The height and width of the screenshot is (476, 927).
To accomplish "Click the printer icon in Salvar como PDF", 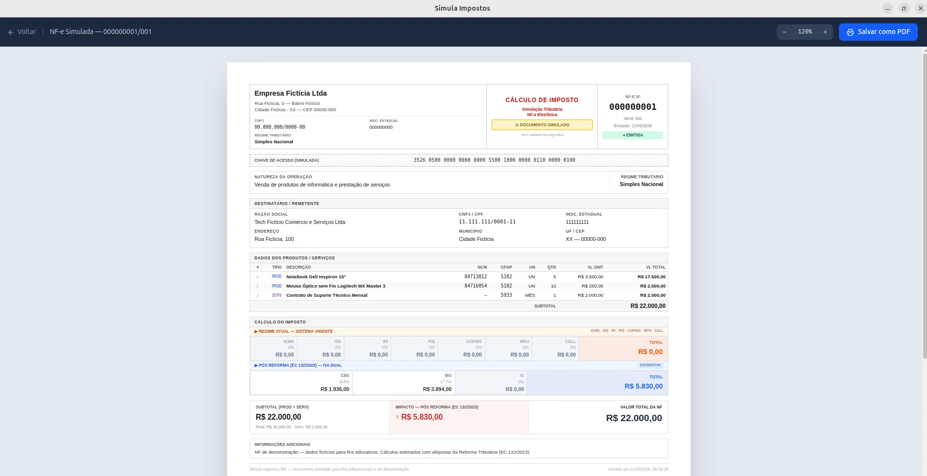I will coord(850,32).
